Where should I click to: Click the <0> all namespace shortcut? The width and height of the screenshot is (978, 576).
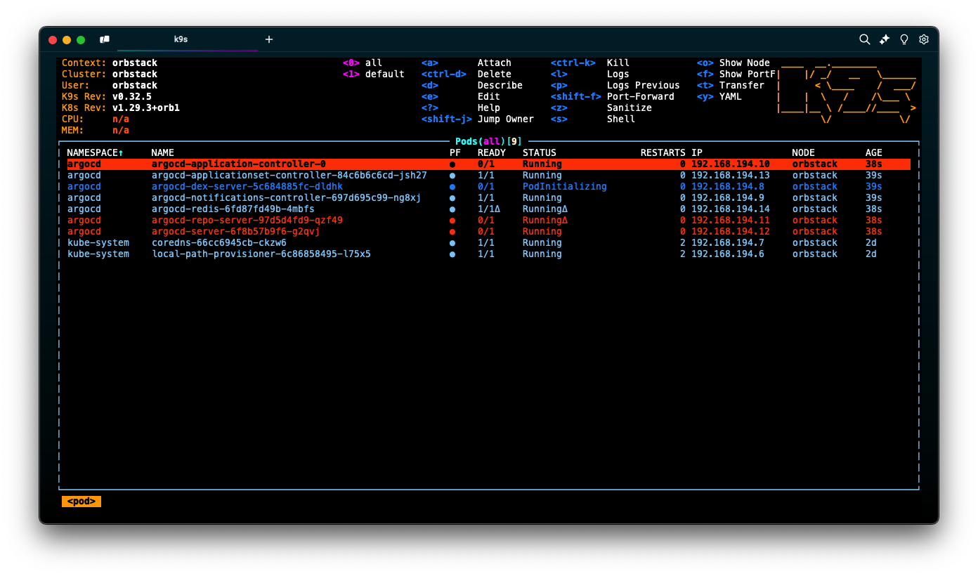[363, 63]
